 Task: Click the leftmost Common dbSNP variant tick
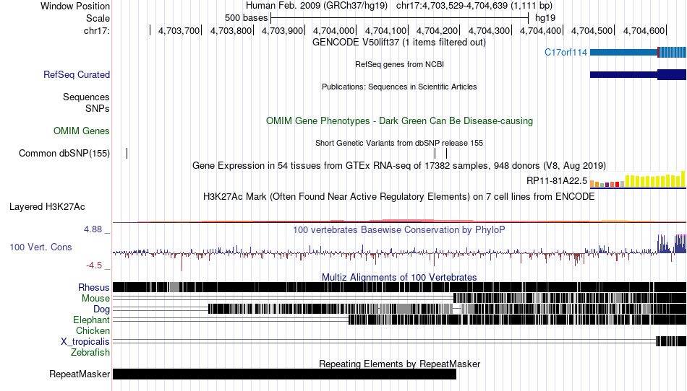127,154
